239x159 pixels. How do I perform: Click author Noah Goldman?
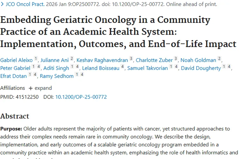(198, 60)
